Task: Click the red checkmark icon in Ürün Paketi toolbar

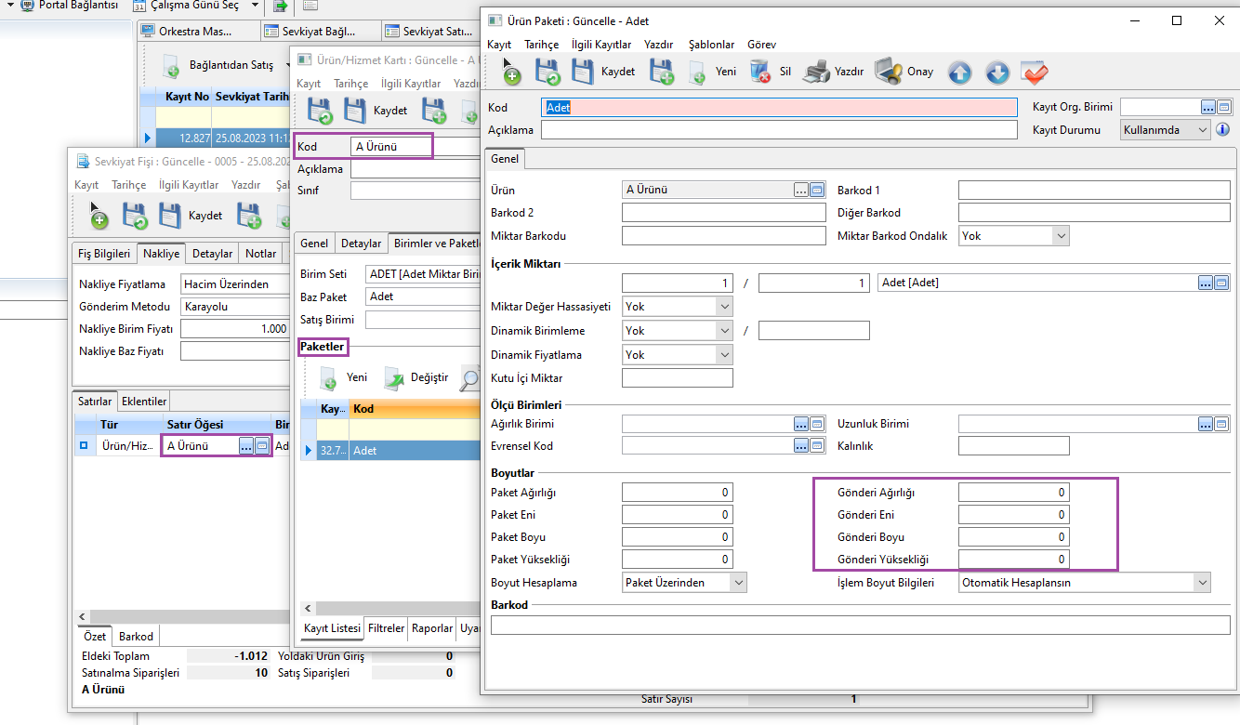Action: pyautogui.click(x=1034, y=72)
